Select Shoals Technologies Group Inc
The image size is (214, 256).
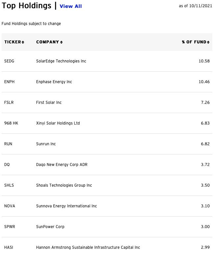[x=64, y=185]
